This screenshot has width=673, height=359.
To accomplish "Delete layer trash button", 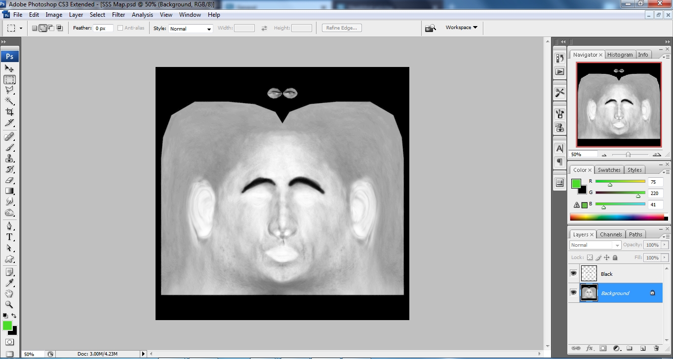I will [x=656, y=348].
